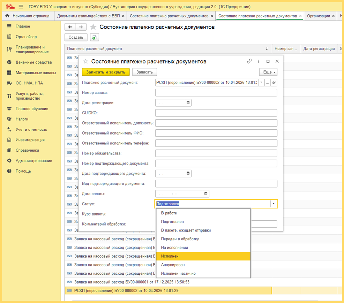Click Номер заявки input field
The height and width of the screenshot is (303, 344).
click(x=216, y=92)
